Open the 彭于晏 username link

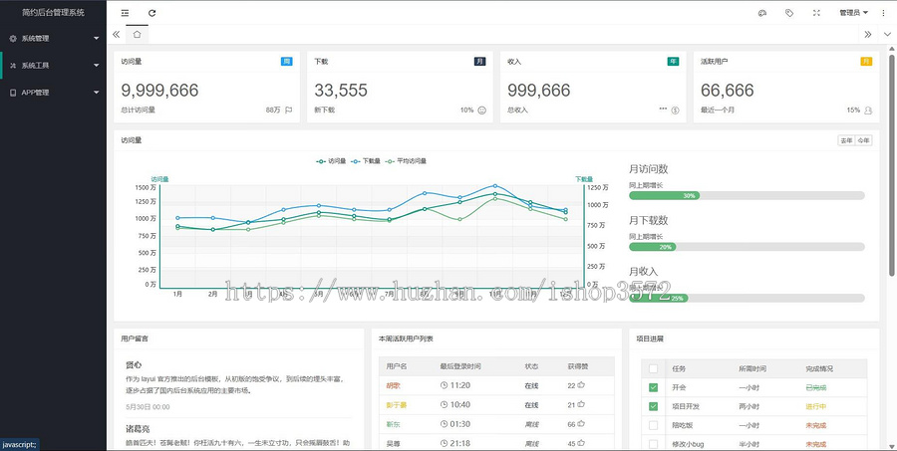(397, 404)
